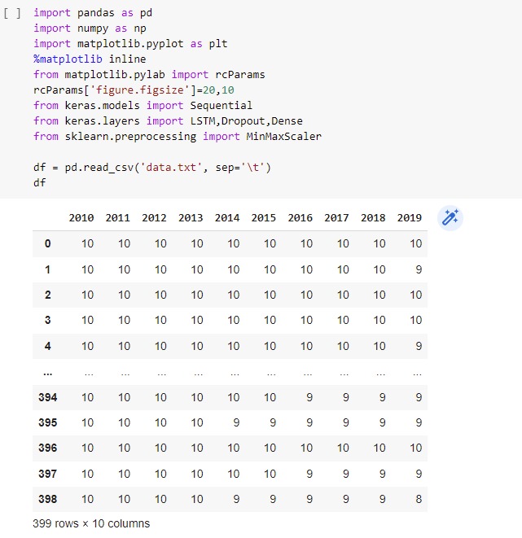Select row index 1
The width and height of the screenshot is (522, 538).
coord(48,269)
